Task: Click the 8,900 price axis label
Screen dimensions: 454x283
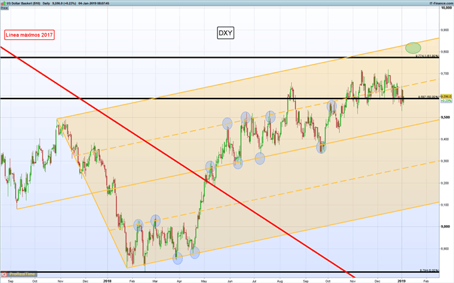Action: click(x=445, y=248)
